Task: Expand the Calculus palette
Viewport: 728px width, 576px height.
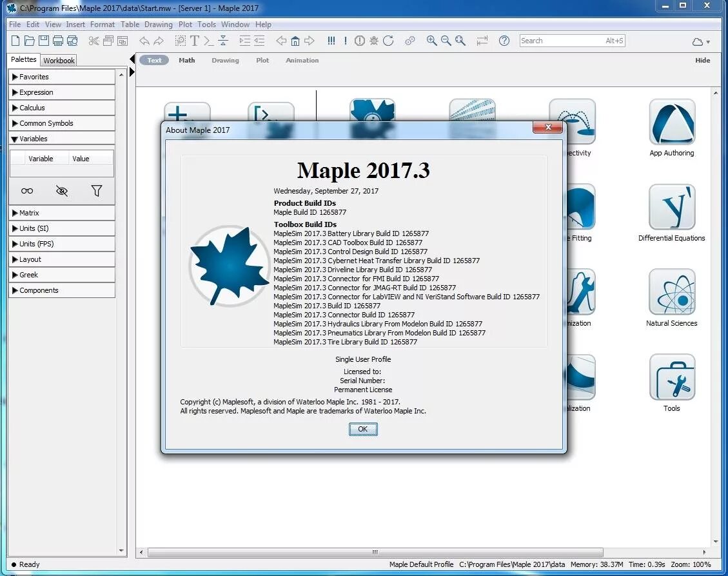Action: [62, 107]
